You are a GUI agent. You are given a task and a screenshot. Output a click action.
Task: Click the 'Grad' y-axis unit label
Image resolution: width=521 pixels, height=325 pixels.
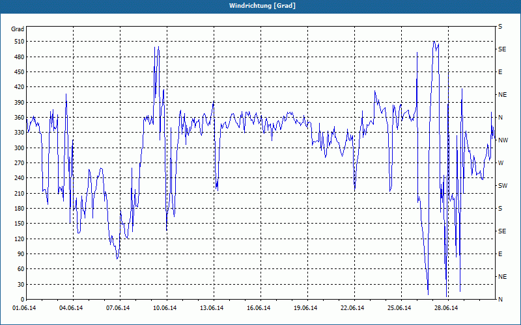(x=18, y=29)
